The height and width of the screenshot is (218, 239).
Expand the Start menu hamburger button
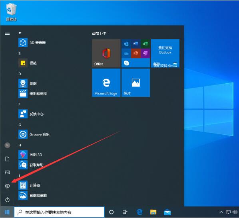(x=7, y=33)
